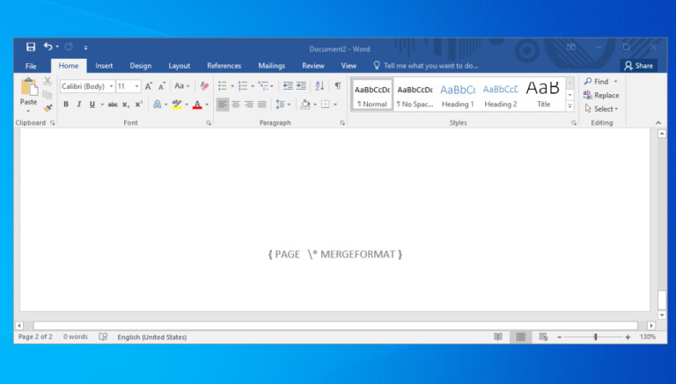Click the Share button
This screenshot has width=676, height=384.
[638, 65]
